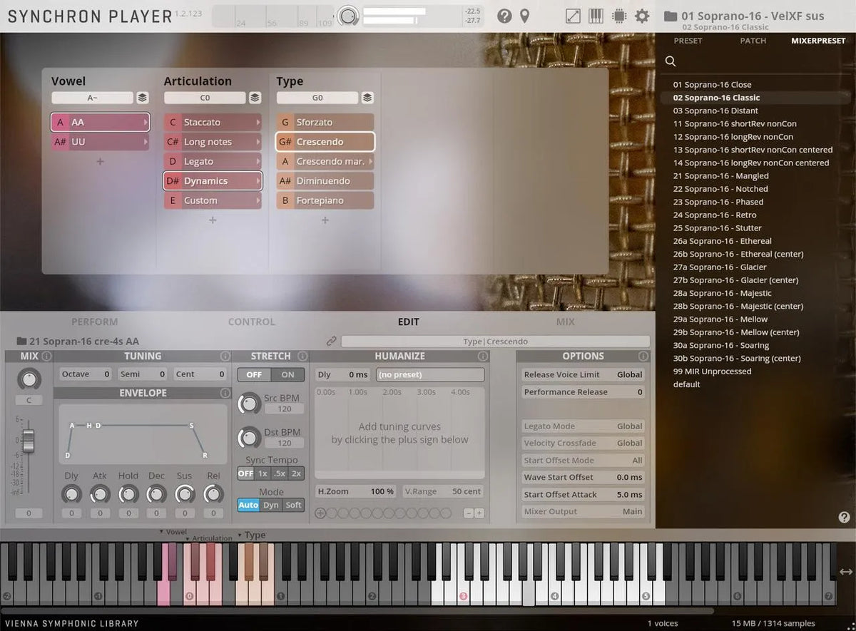Click the CPU/chip icon in the header

[618, 16]
